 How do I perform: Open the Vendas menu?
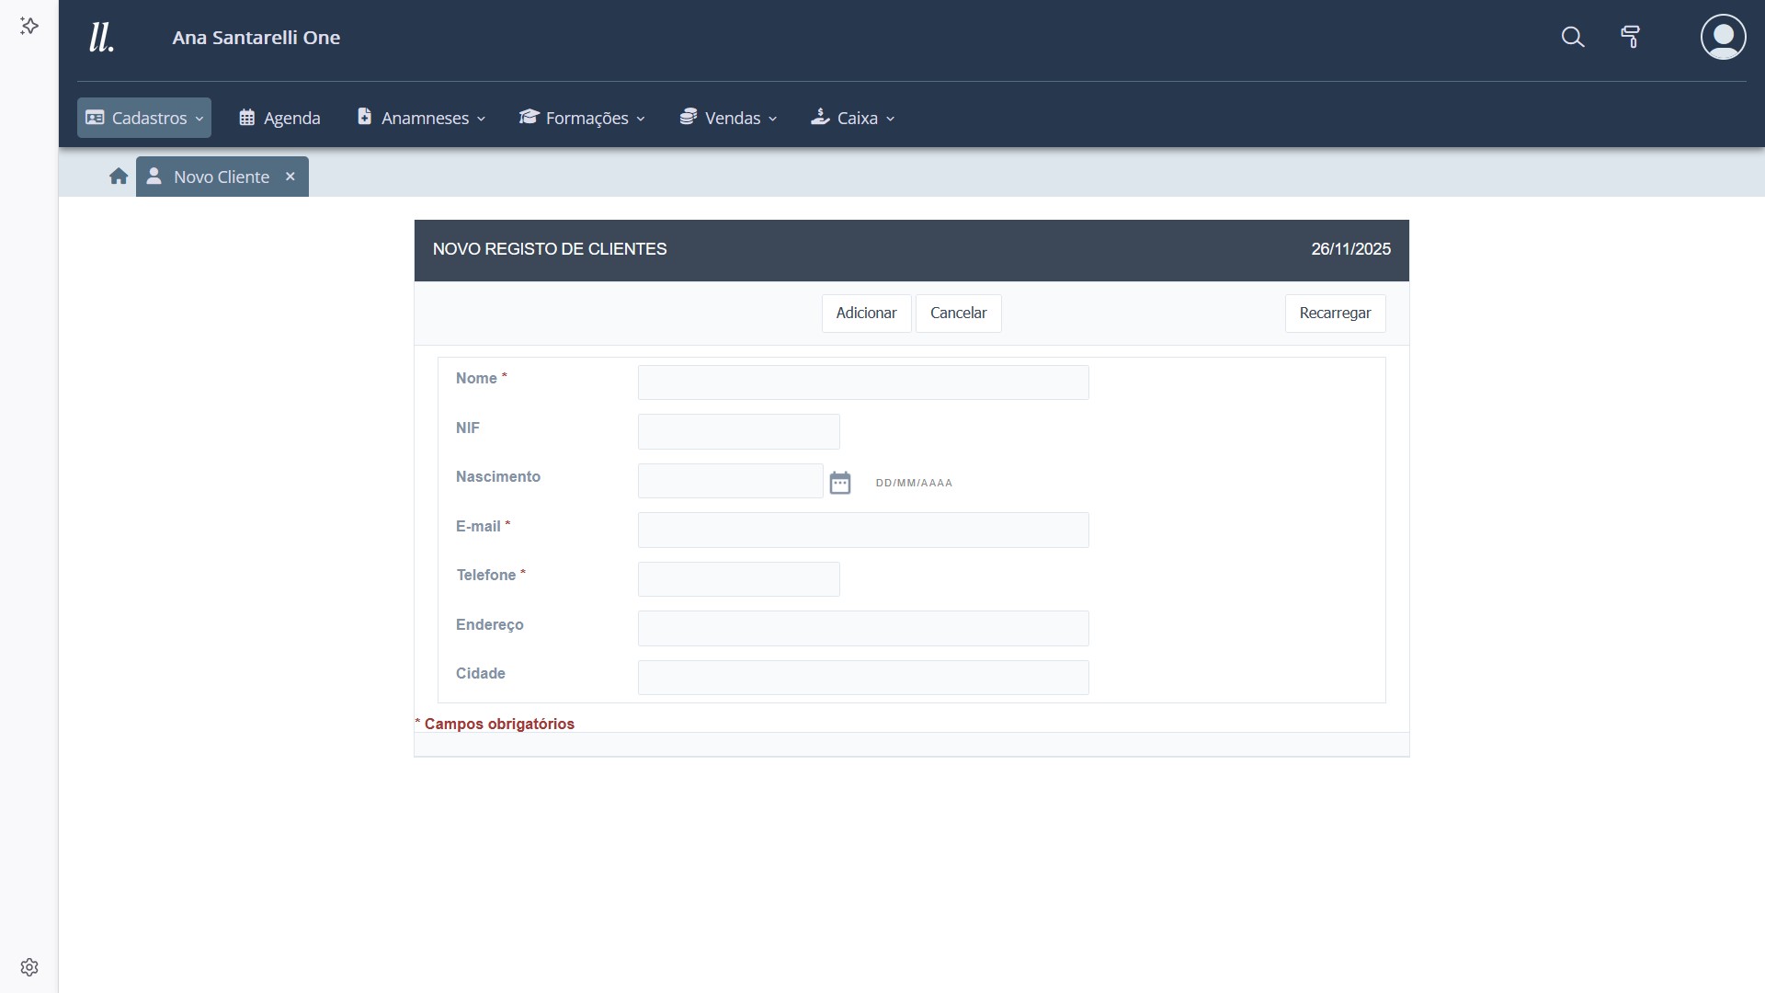point(728,118)
